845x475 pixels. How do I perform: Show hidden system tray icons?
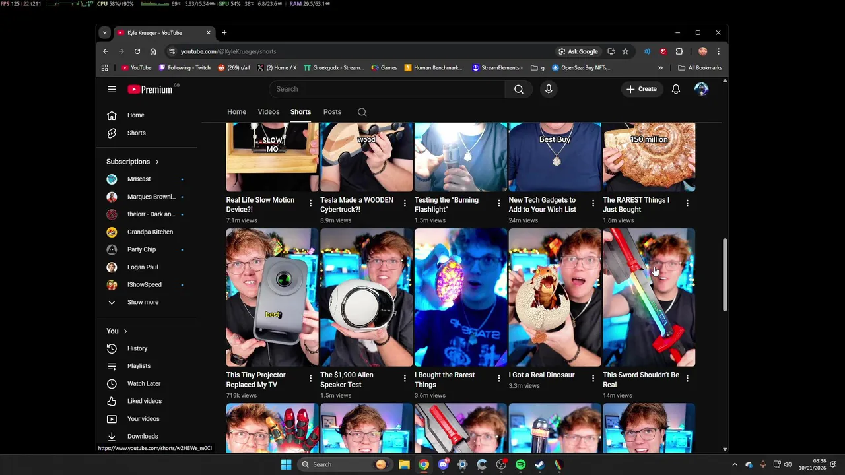click(x=734, y=464)
